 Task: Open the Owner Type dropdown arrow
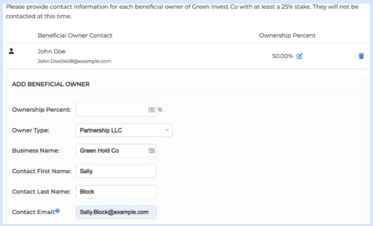[167, 130]
